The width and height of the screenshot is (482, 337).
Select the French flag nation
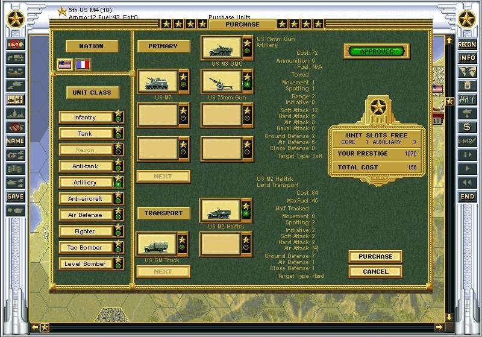tap(83, 64)
